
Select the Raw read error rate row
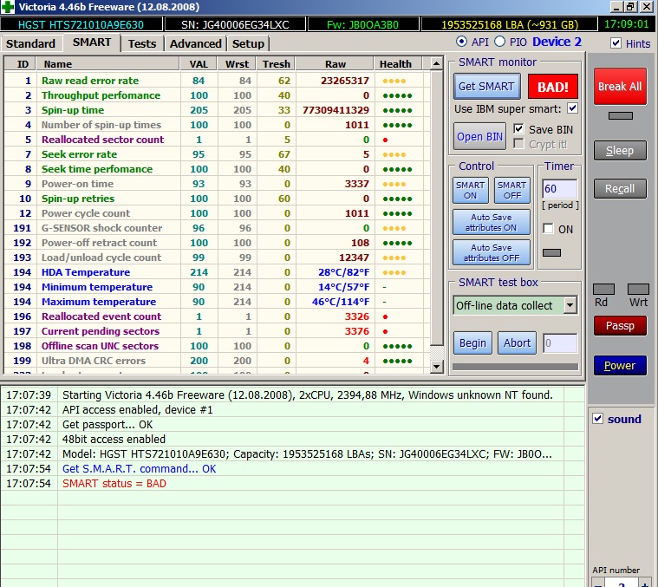coord(217,81)
